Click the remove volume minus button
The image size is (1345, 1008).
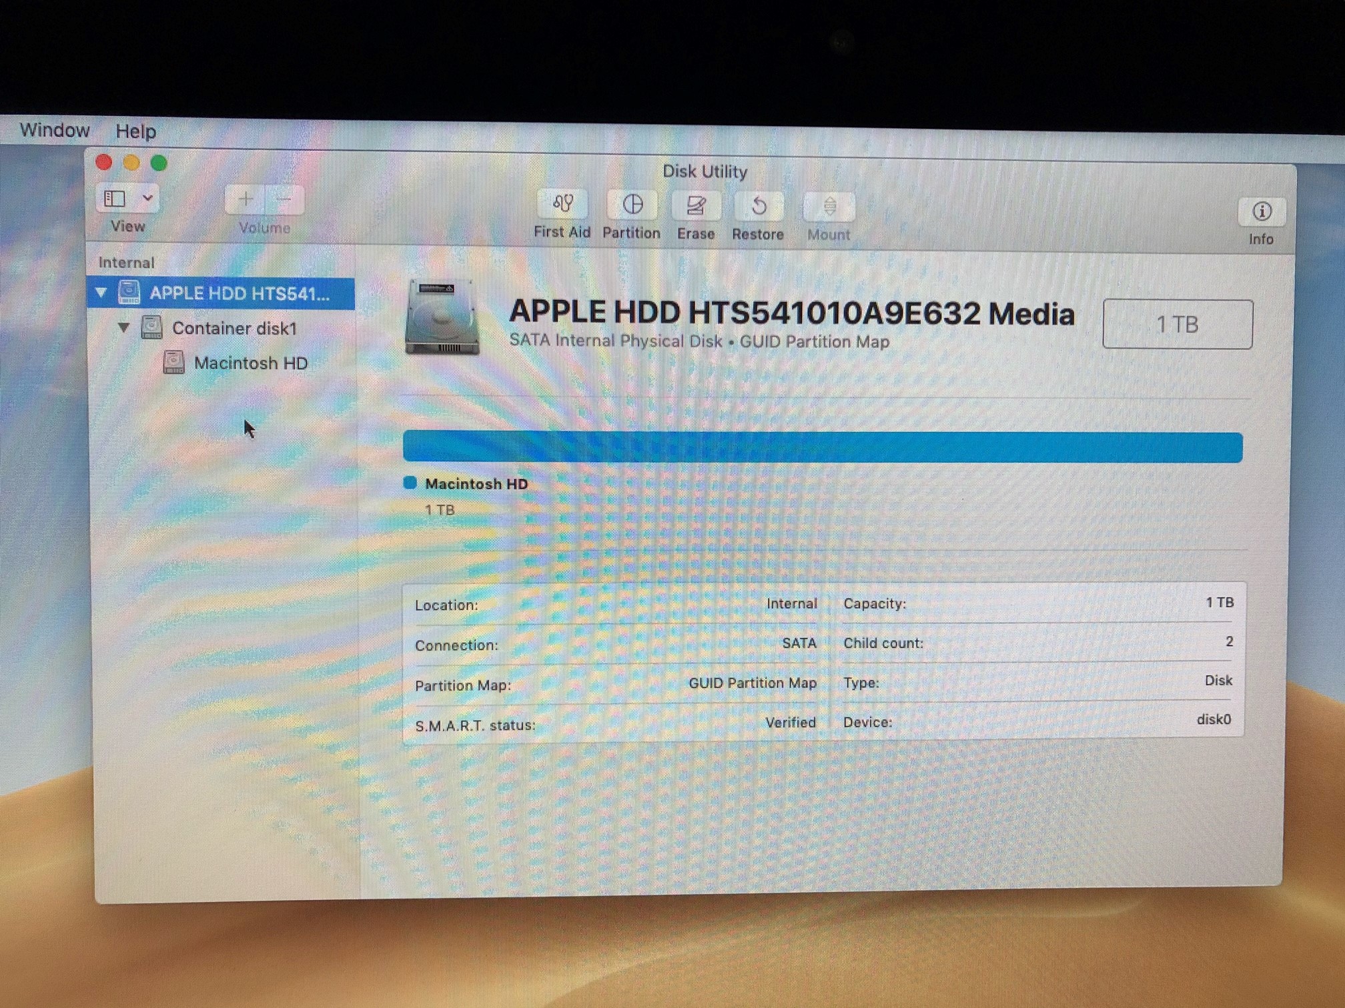coord(285,199)
